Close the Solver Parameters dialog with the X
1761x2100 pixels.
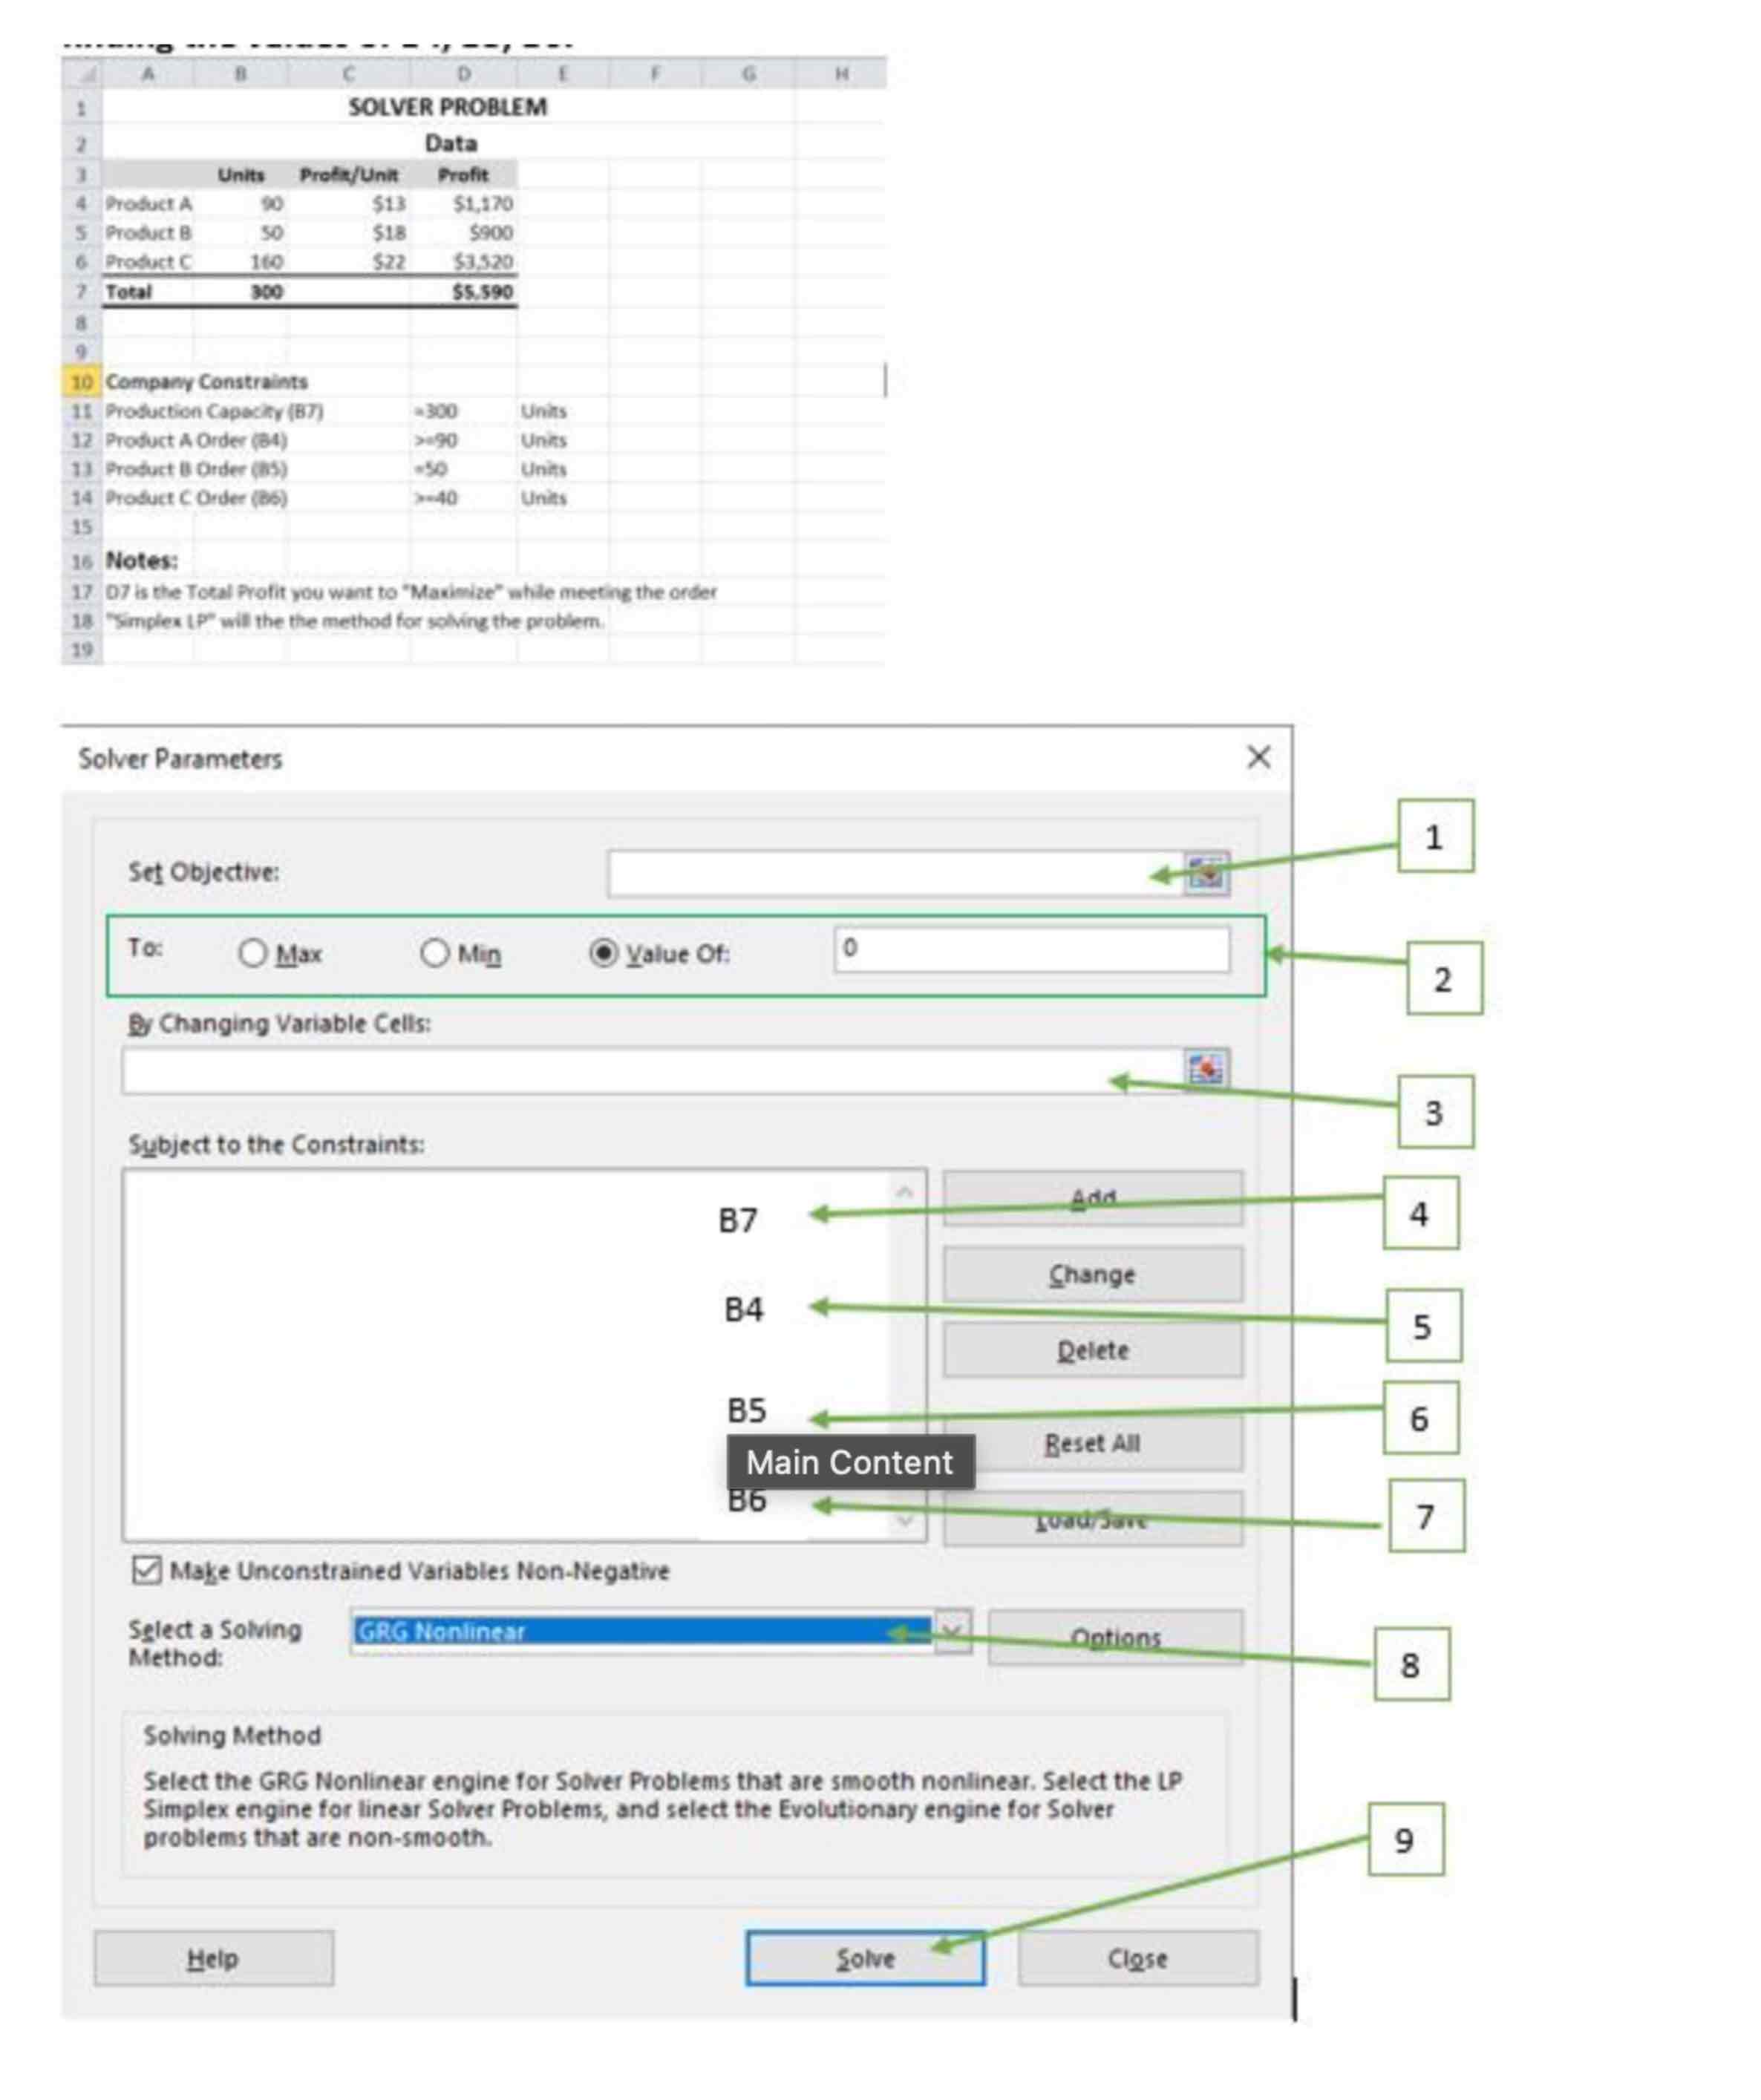[x=1258, y=757]
